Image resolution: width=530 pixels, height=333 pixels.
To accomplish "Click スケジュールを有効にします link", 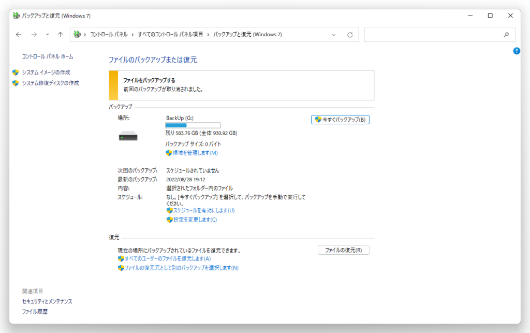I will [203, 210].
